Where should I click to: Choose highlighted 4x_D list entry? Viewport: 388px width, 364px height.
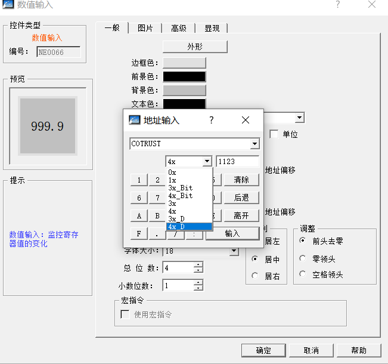coord(190,227)
